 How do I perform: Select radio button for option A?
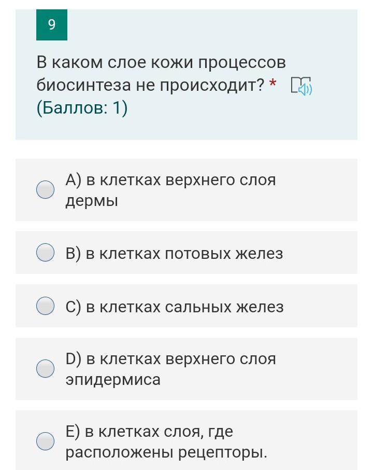[46, 189]
